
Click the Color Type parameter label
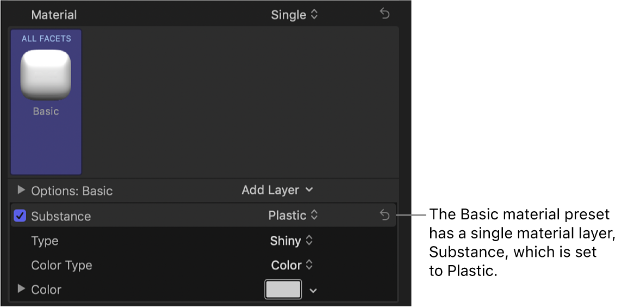click(x=61, y=265)
